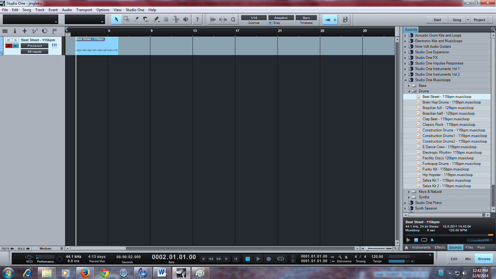This screenshot has width=496, height=279.
Task: Show automation with the A graph icon
Action: [35, 31]
